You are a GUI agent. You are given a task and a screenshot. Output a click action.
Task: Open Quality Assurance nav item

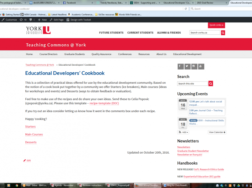pos(102,54)
